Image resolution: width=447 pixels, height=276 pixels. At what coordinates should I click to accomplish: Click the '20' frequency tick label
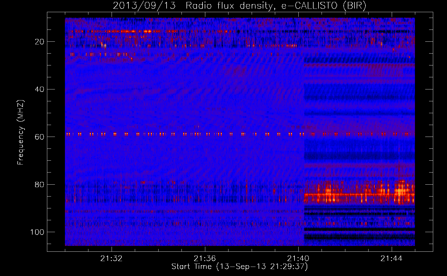(40, 42)
